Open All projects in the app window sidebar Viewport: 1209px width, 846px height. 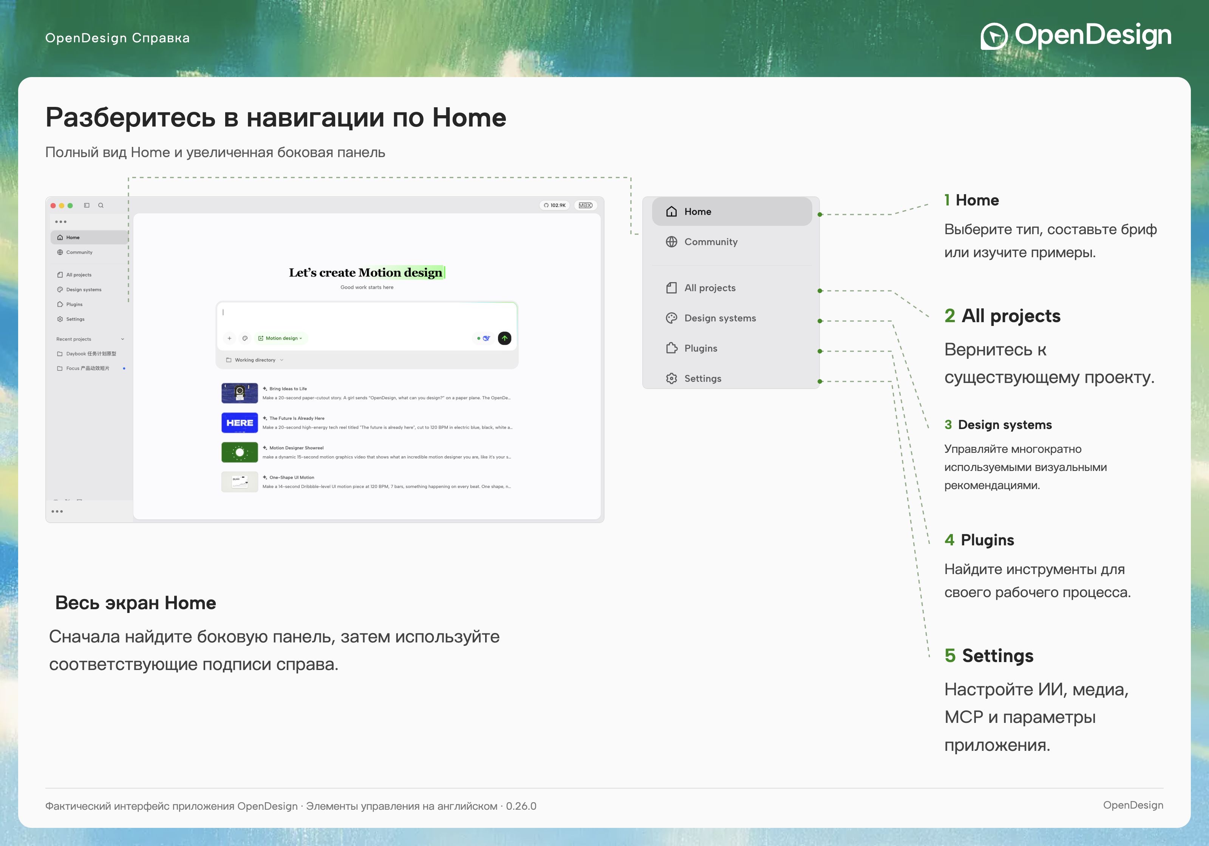90,275
